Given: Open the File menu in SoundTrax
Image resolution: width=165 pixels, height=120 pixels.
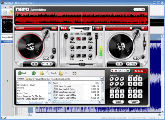Looking at the screenshot, I should (5, 7).
